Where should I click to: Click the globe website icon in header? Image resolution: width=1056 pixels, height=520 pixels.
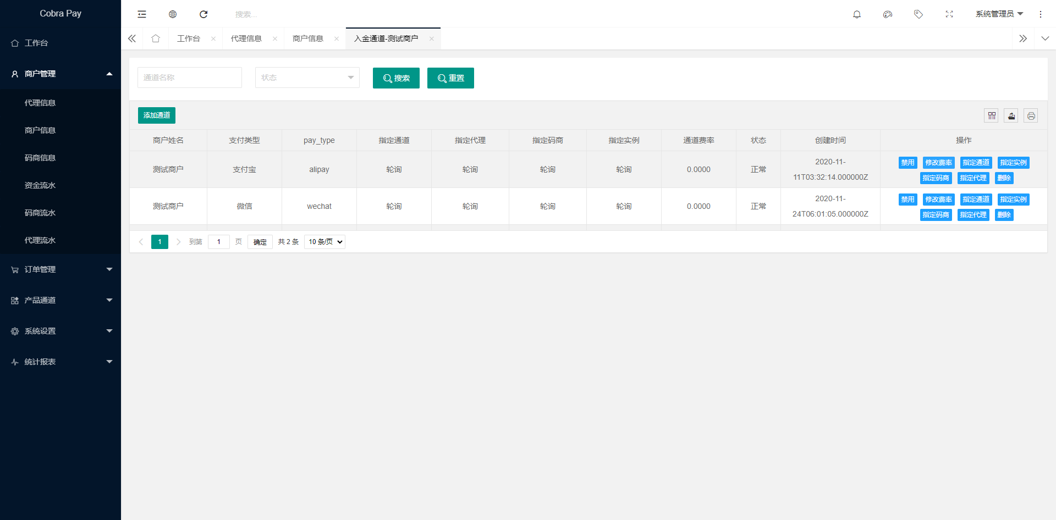coord(173,14)
